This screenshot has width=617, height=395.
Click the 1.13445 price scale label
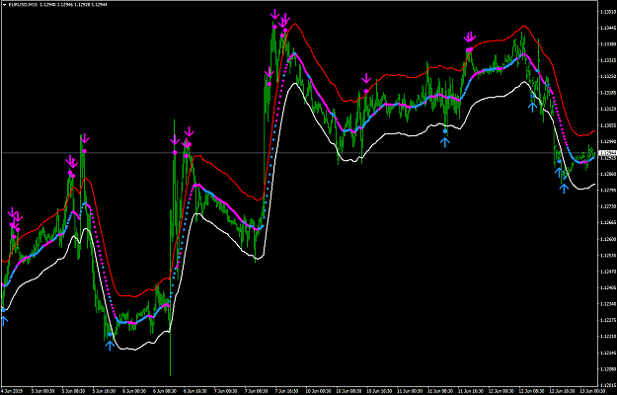point(608,28)
